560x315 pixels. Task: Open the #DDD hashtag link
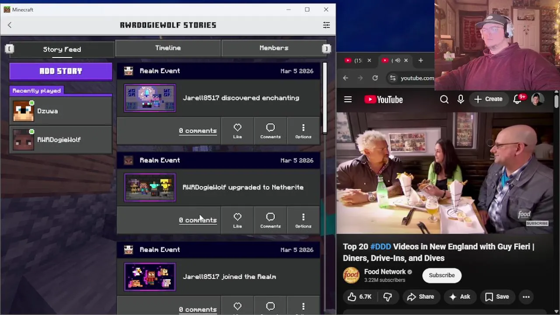[381, 247]
